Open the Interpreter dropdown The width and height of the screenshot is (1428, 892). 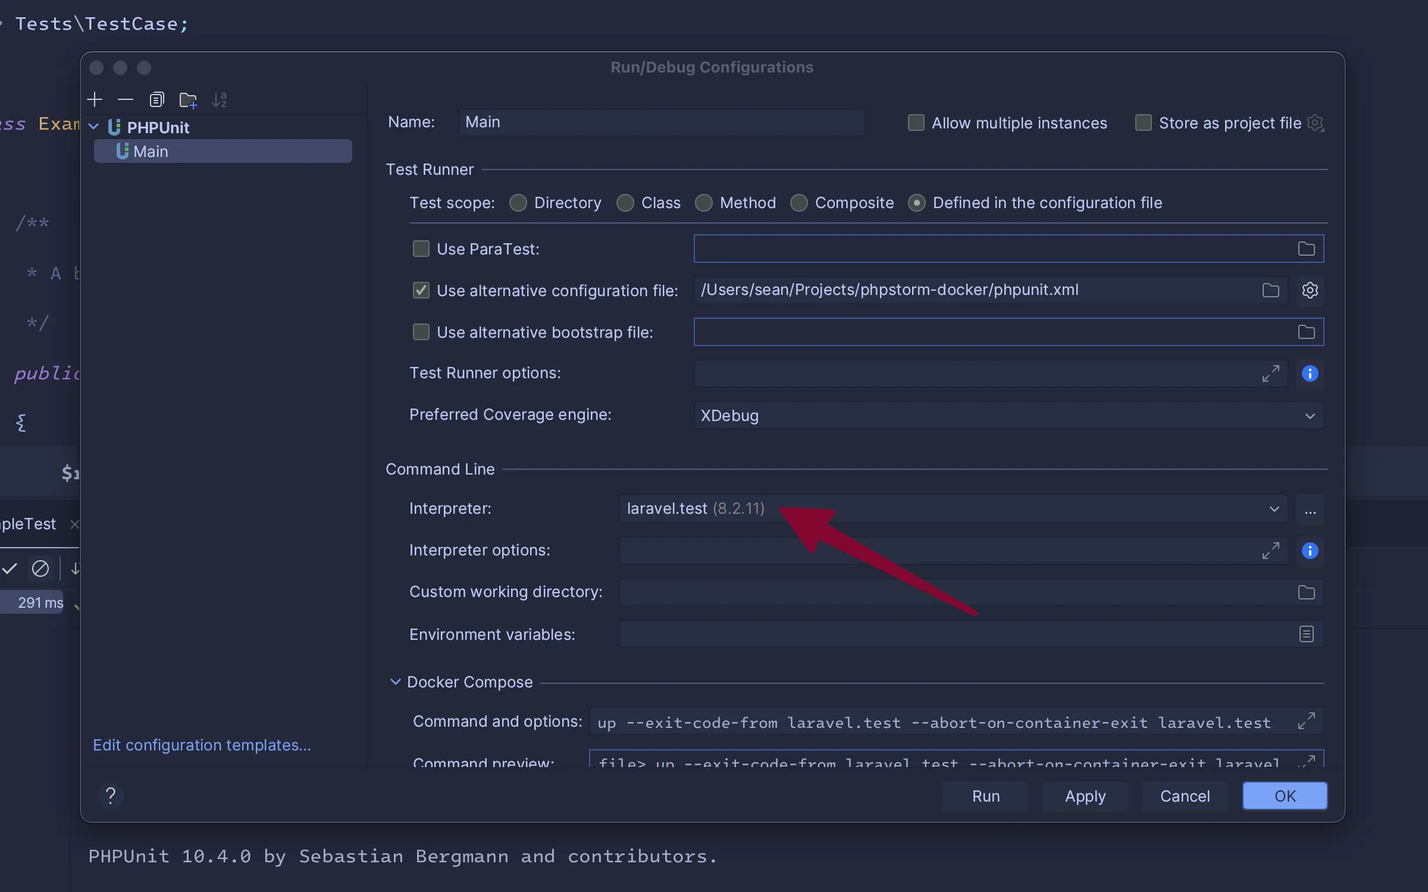(x=953, y=509)
